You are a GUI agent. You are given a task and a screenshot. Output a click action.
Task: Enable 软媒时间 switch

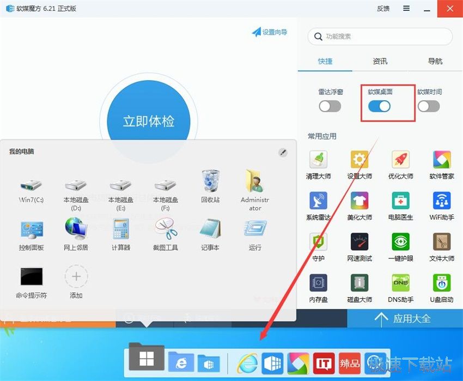coord(429,106)
